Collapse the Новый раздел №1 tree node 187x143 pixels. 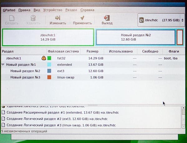tap(3, 64)
